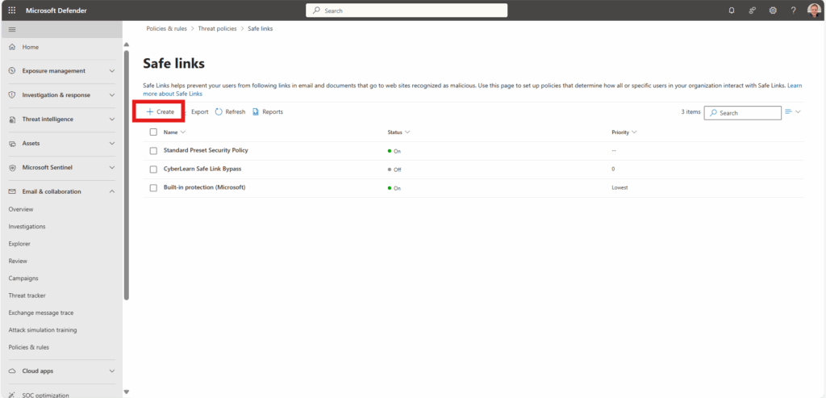The height and width of the screenshot is (398, 826).
Task: Tick the select-all checkbox in header row
Action: (x=153, y=132)
